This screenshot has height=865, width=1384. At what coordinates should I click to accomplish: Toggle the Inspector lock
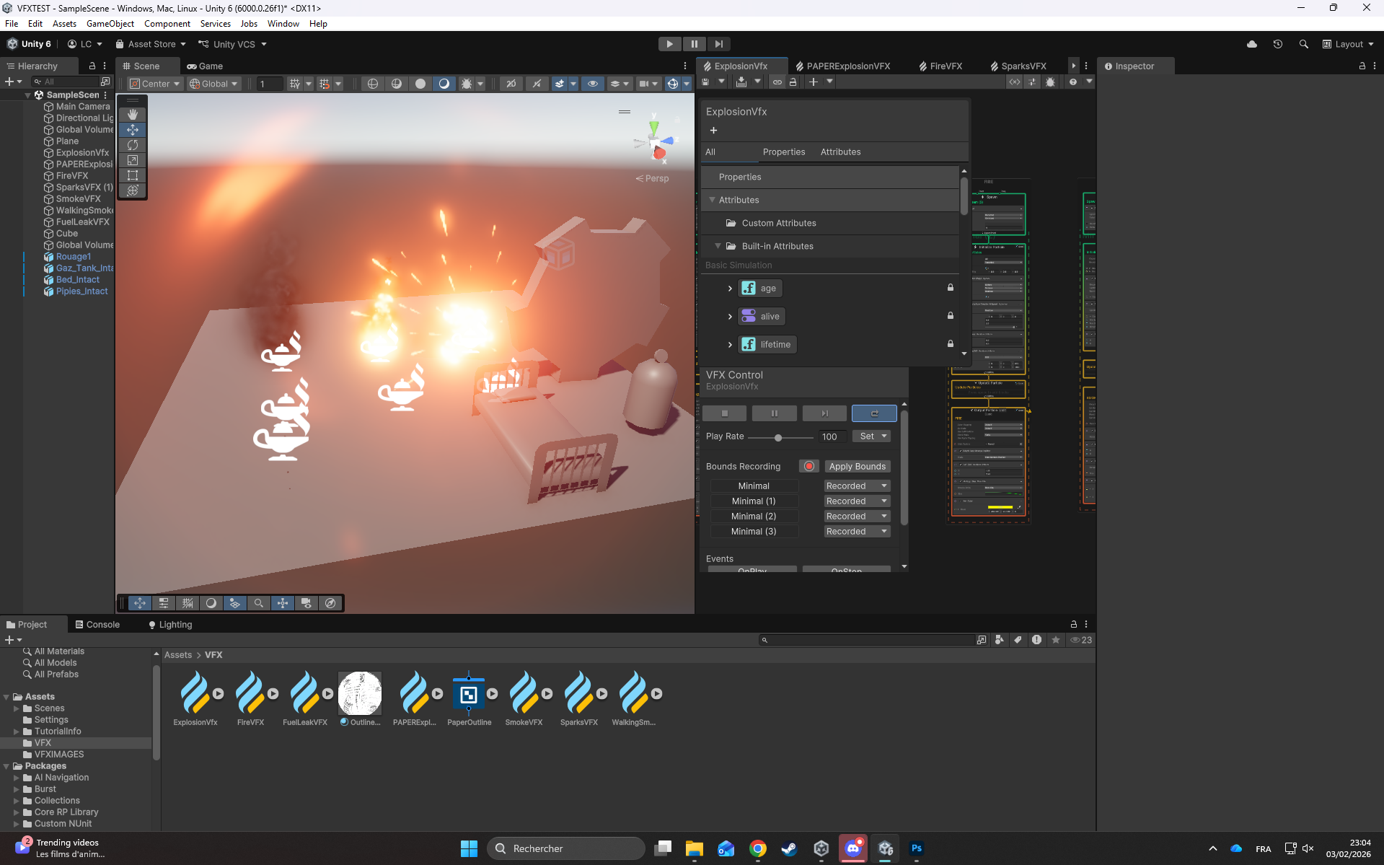pyautogui.click(x=1362, y=66)
